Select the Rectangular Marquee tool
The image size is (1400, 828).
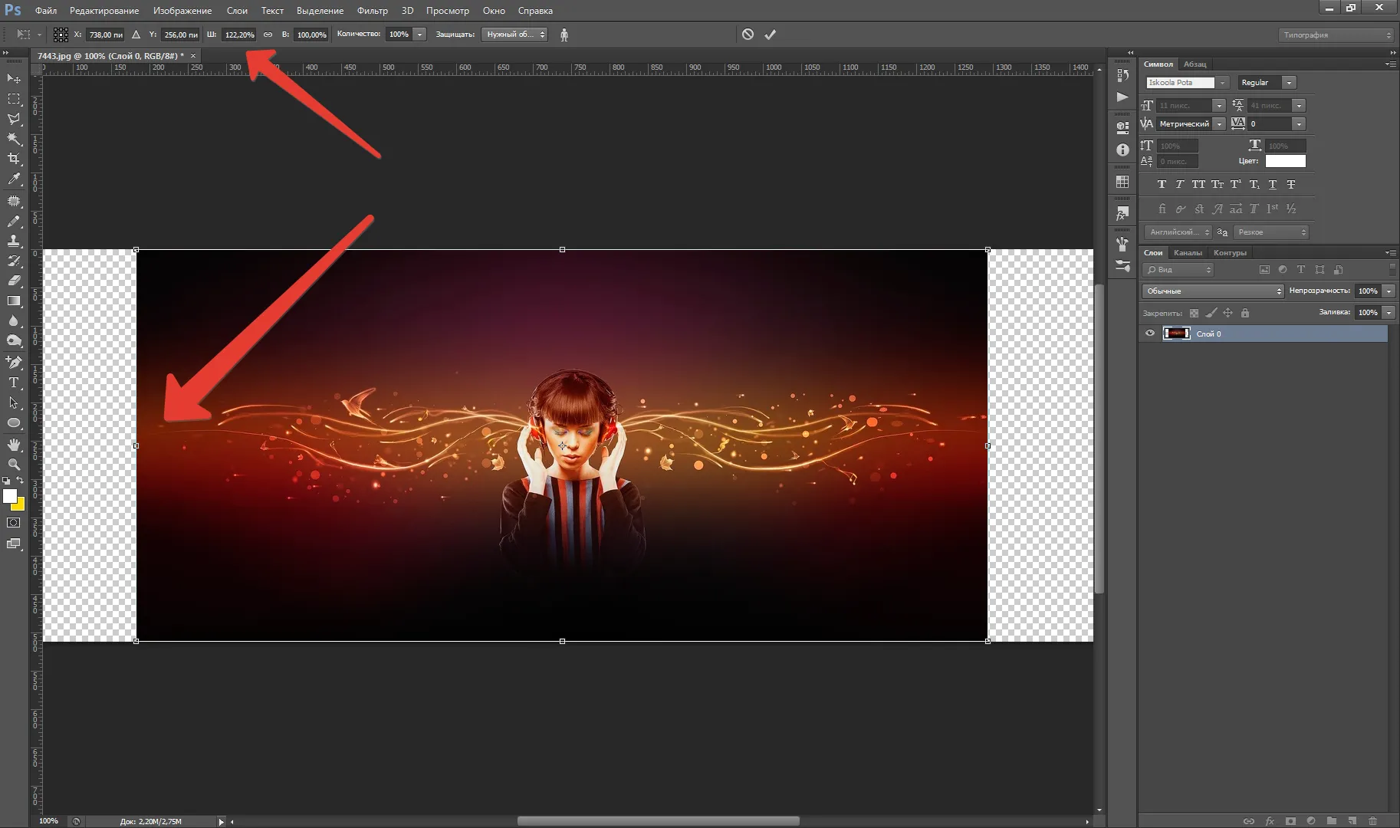click(x=14, y=99)
